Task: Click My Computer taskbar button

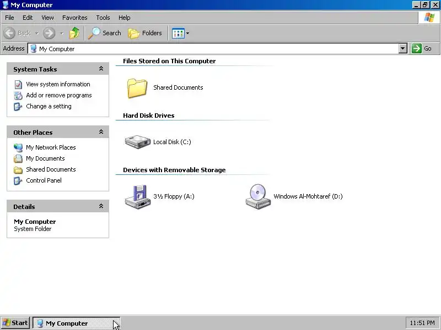Action: point(76,323)
